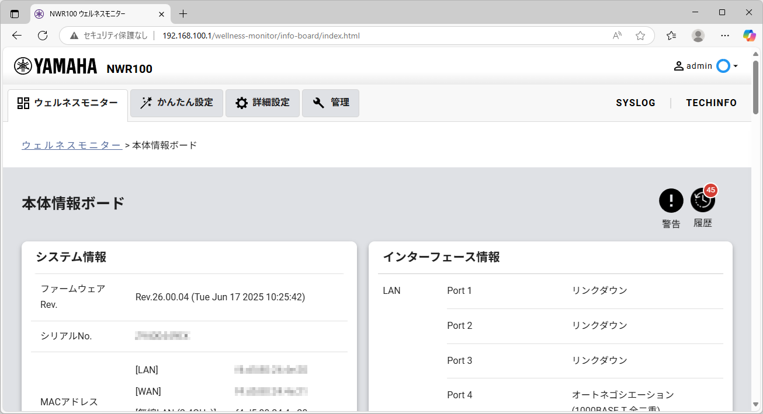Open the browser favorites list icon
This screenshot has width=763, height=414.
[x=671, y=36]
